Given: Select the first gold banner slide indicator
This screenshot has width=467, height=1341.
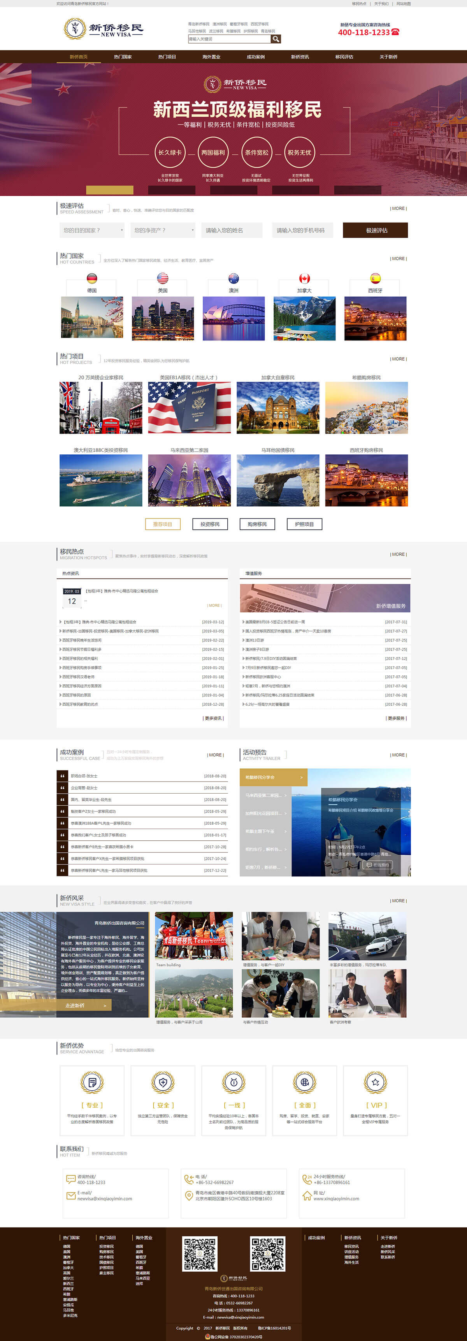Looking at the screenshot, I should pyautogui.click(x=109, y=190).
